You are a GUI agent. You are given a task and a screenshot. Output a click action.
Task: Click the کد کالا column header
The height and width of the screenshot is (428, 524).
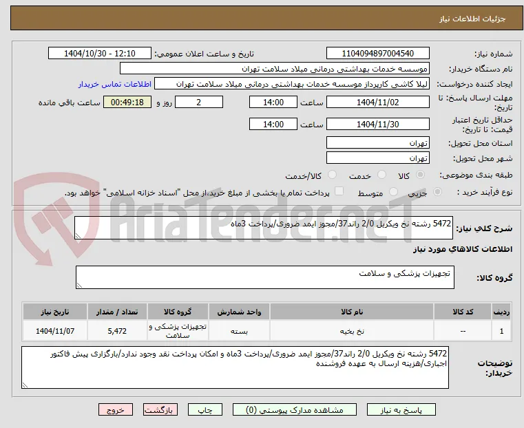[x=463, y=312]
